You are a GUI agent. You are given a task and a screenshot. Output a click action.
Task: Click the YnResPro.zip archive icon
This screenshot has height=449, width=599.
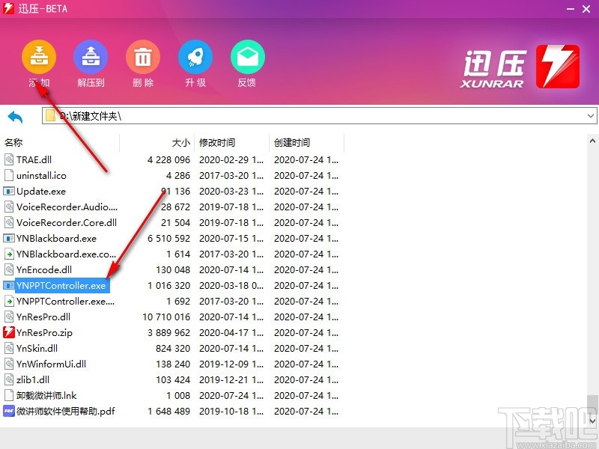tap(10, 333)
